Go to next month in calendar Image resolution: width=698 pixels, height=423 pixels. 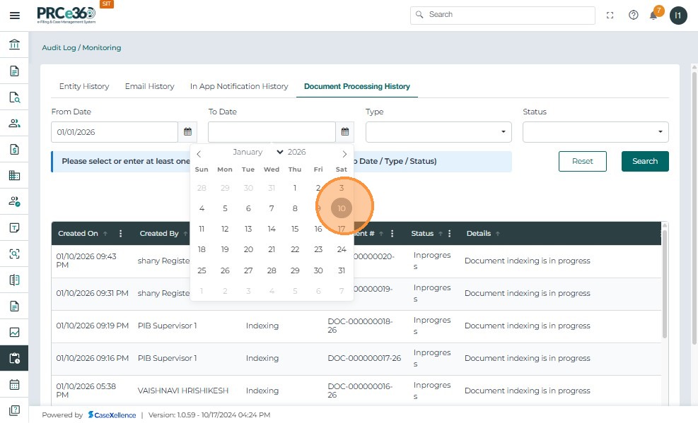(x=344, y=153)
